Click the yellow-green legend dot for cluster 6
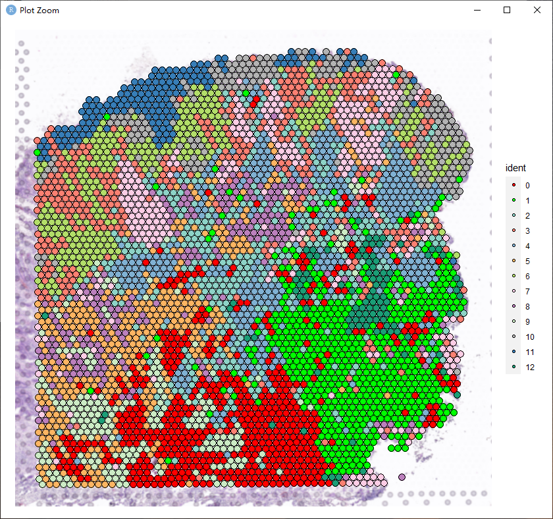The image size is (553, 519). pos(514,276)
